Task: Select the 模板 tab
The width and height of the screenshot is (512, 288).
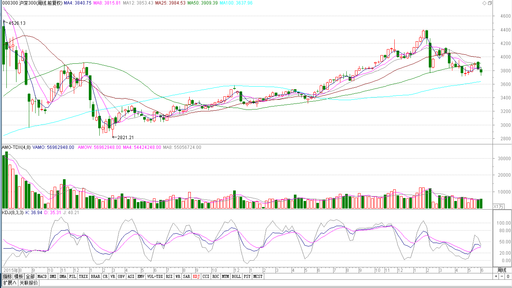Action: [19, 276]
